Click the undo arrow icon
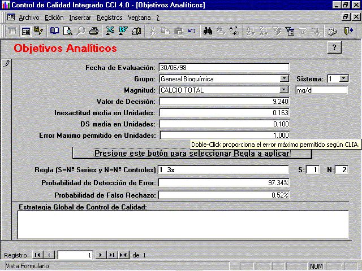 point(192,31)
